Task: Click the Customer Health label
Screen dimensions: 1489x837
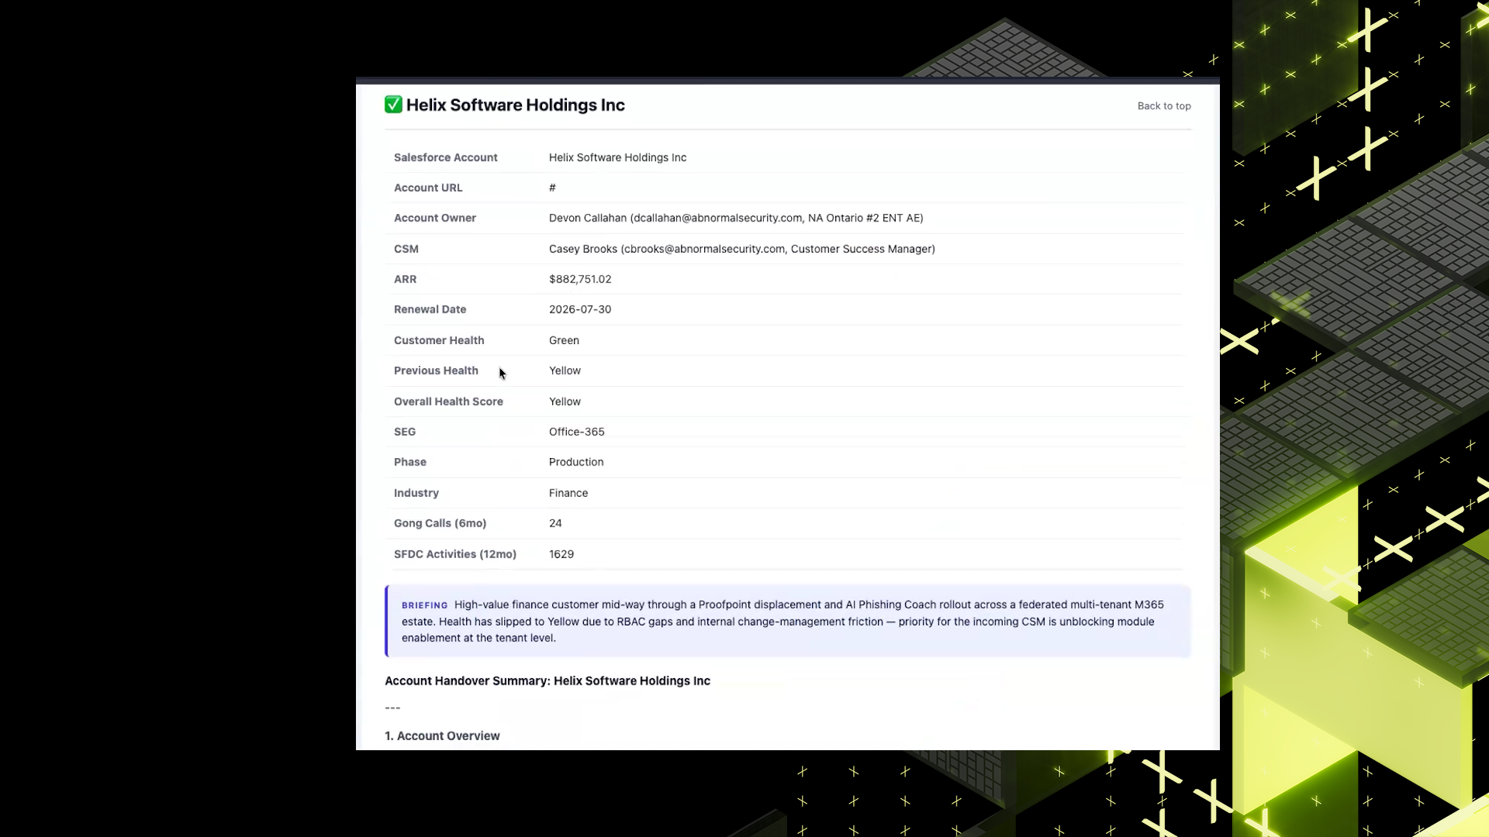Action: click(x=439, y=340)
